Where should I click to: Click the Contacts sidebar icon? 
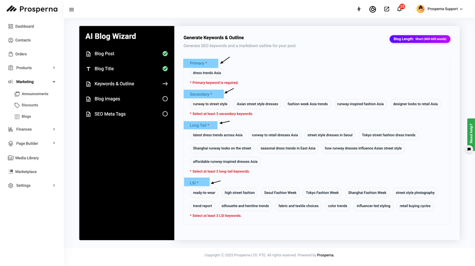click(x=11, y=40)
